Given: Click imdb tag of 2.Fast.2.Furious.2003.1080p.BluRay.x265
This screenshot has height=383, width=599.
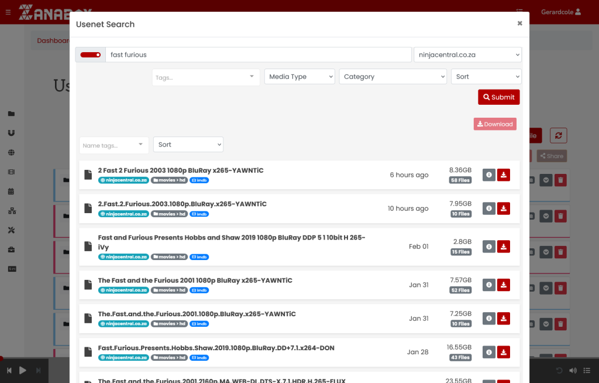Looking at the screenshot, I should click(199, 214).
